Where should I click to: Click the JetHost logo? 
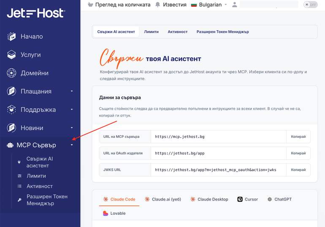pyautogui.click(x=36, y=13)
